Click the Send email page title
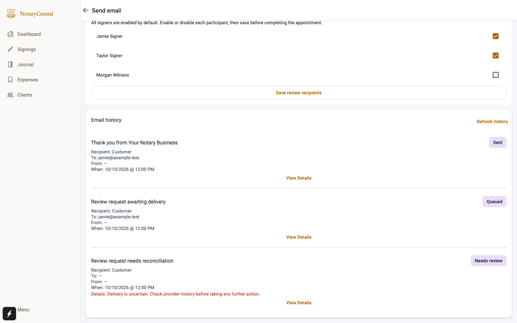Viewport: 517px width, 323px height. [106, 10]
